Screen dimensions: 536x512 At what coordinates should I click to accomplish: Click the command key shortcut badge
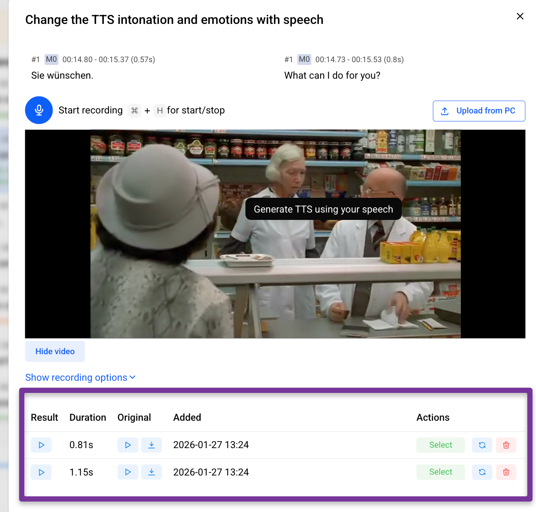click(135, 111)
